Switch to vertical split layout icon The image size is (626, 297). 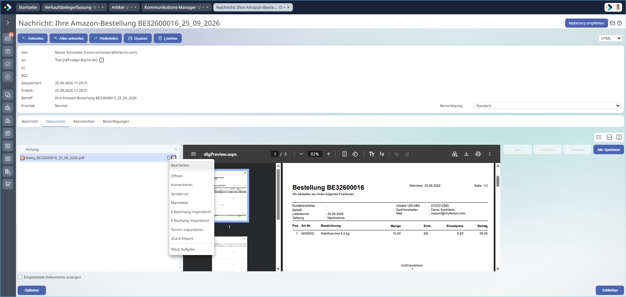click(x=619, y=137)
